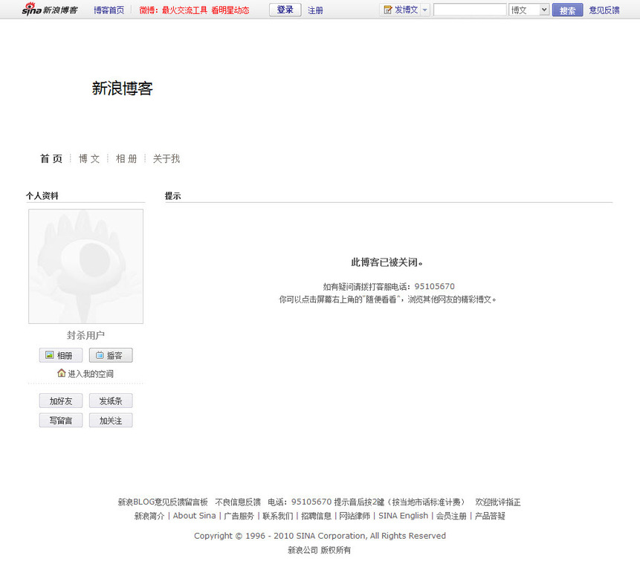Click the 如有疑问请拨打客服电话 line
This screenshot has width=640, height=567.
click(x=389, y=286)
